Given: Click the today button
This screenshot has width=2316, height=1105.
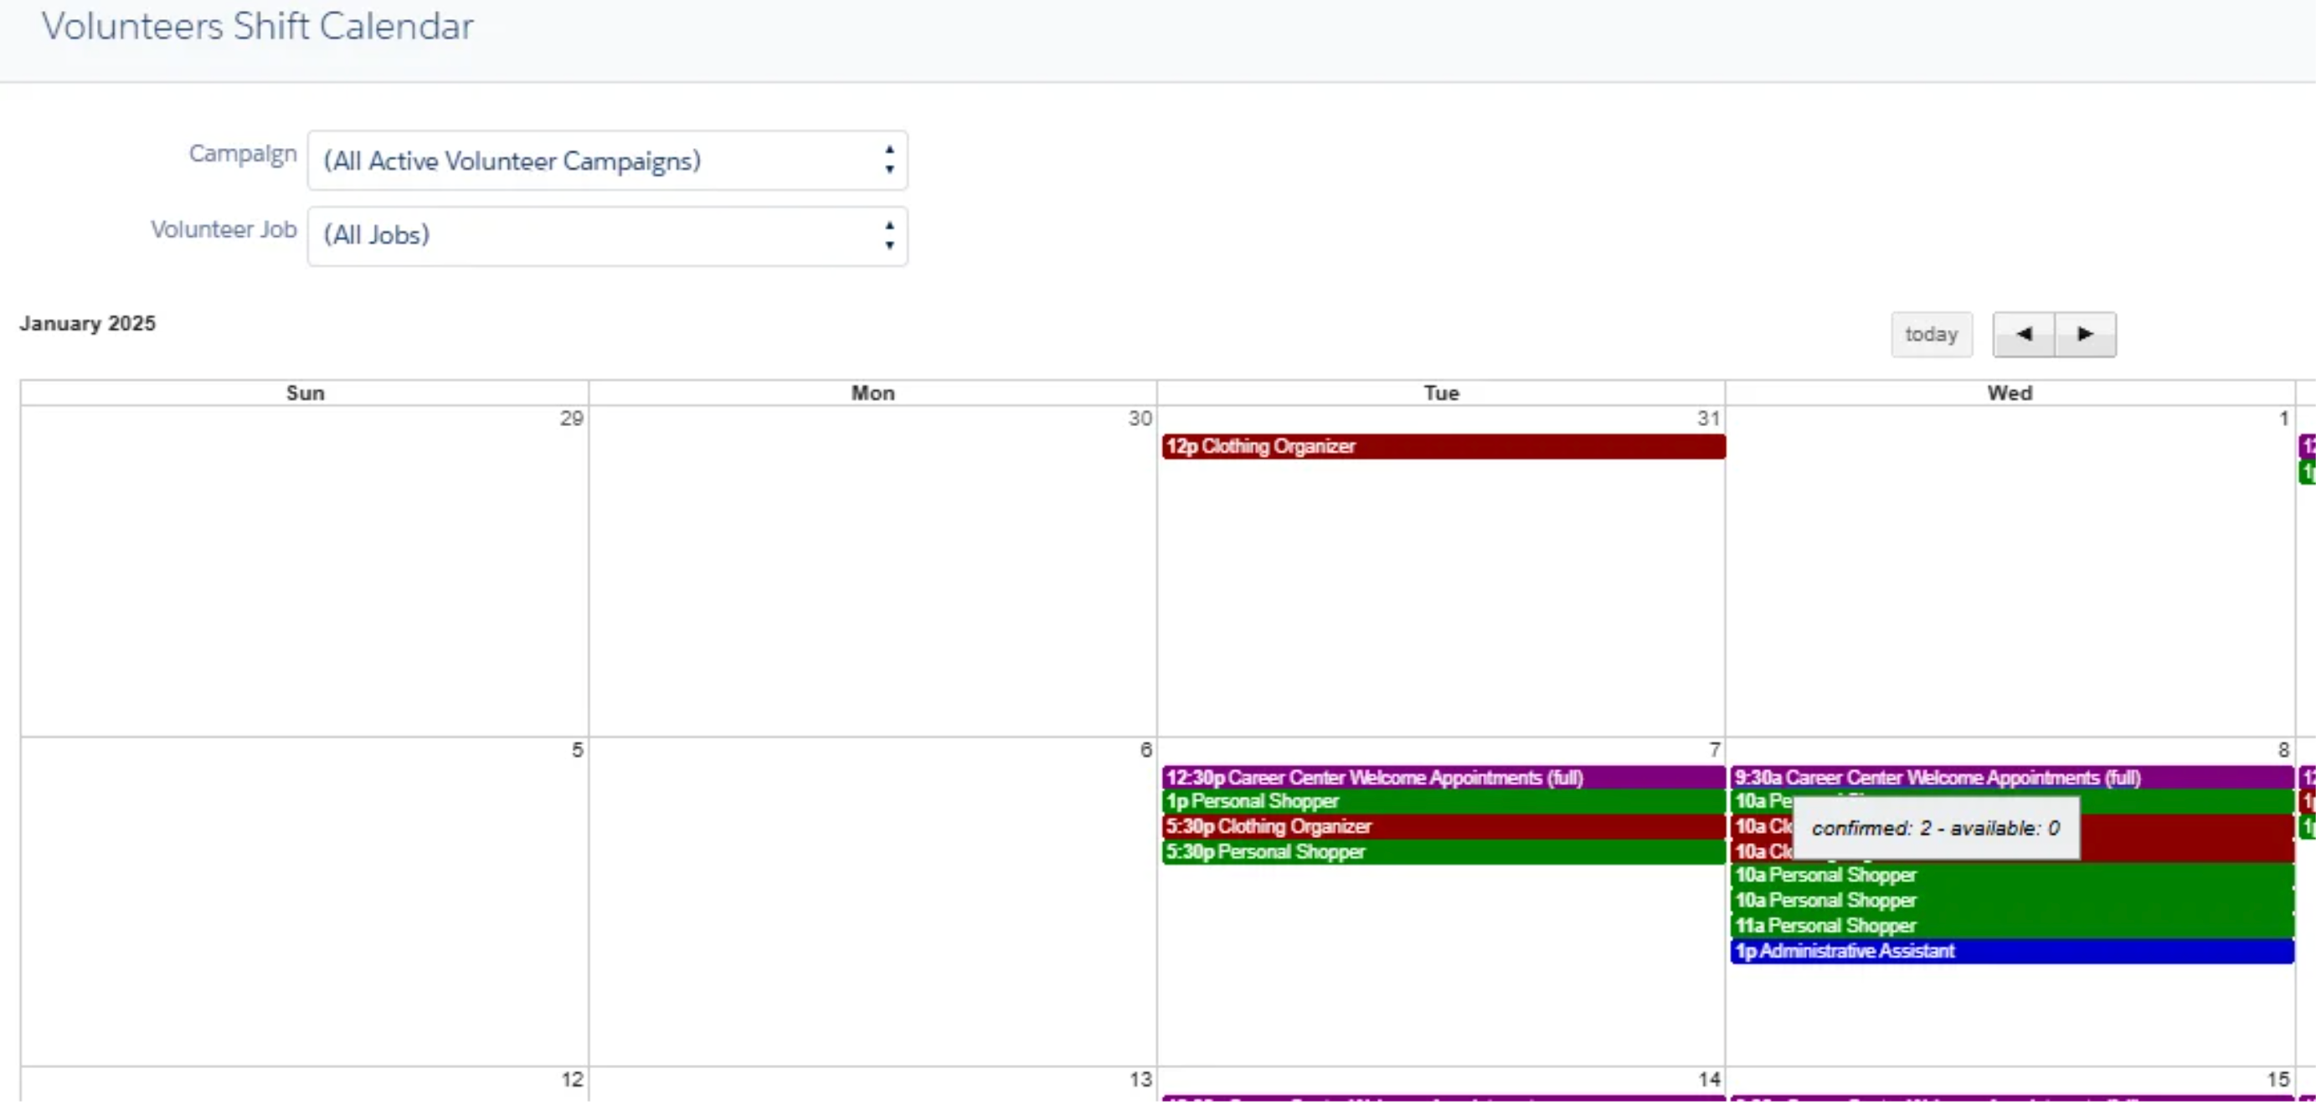Looking at the screenshot, I should (1931, 335).
